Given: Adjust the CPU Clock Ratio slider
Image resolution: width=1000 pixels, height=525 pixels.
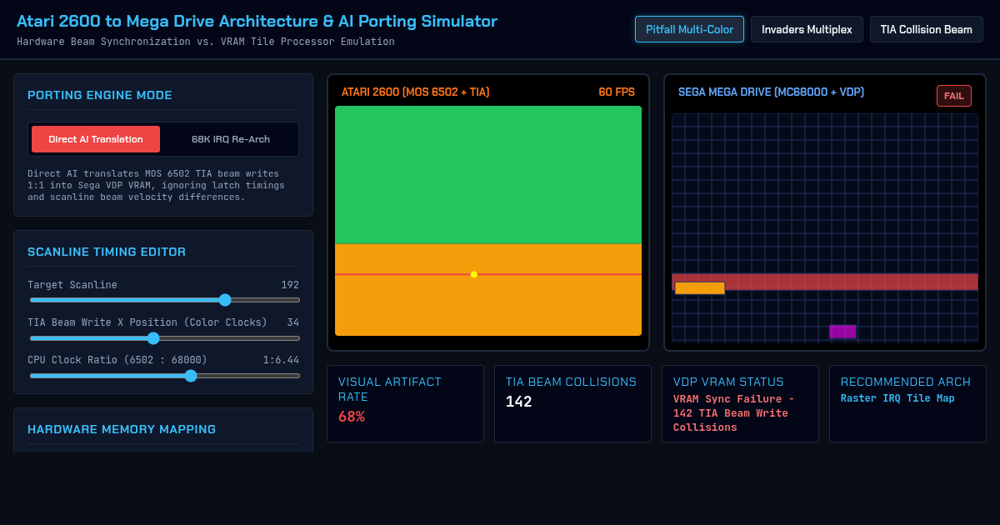Looking at the screenshot, I should tap(164, 375).
